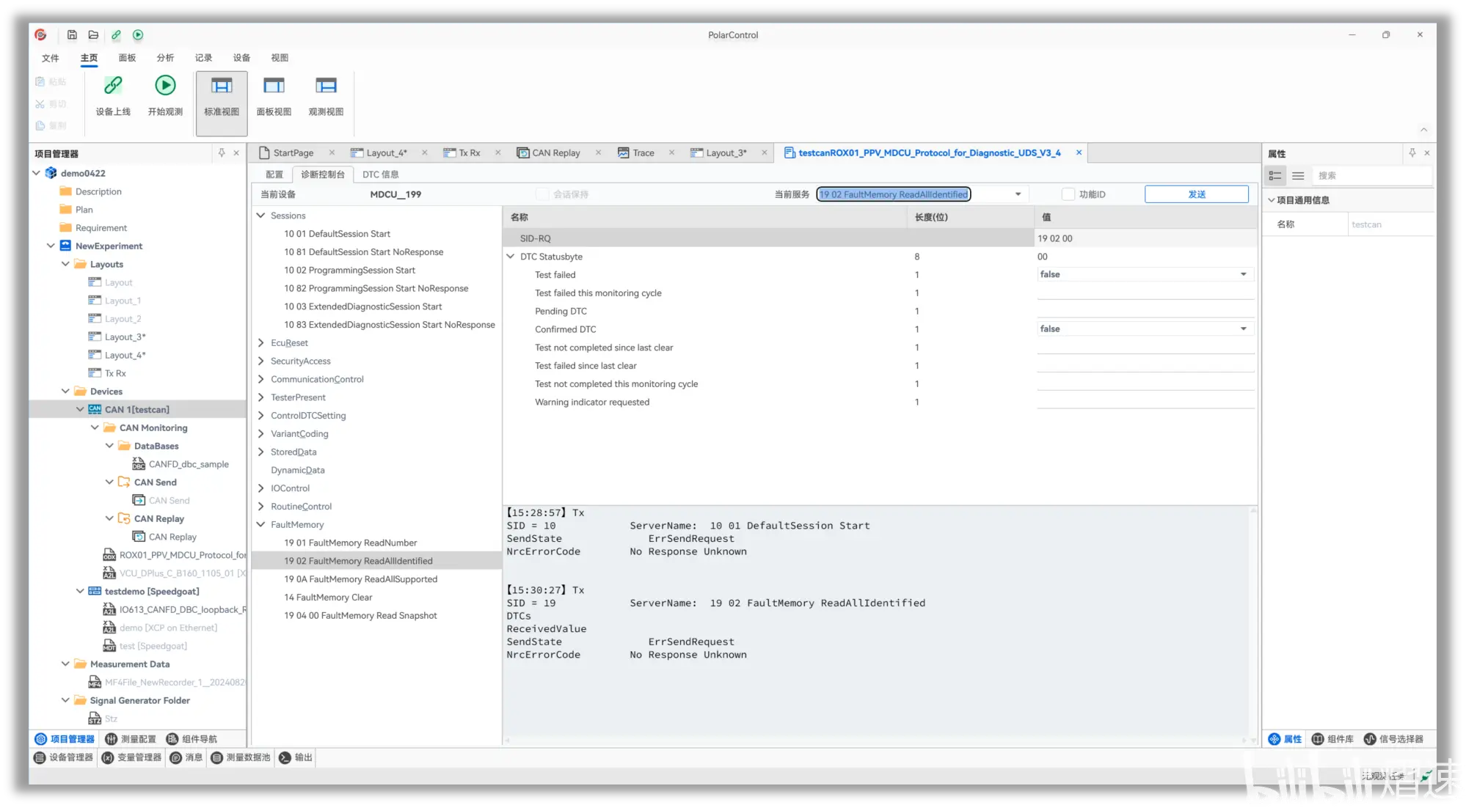Switch properties panel to list view
Viewport: 1466px width, 808px height.
(x=1298, y=176)
